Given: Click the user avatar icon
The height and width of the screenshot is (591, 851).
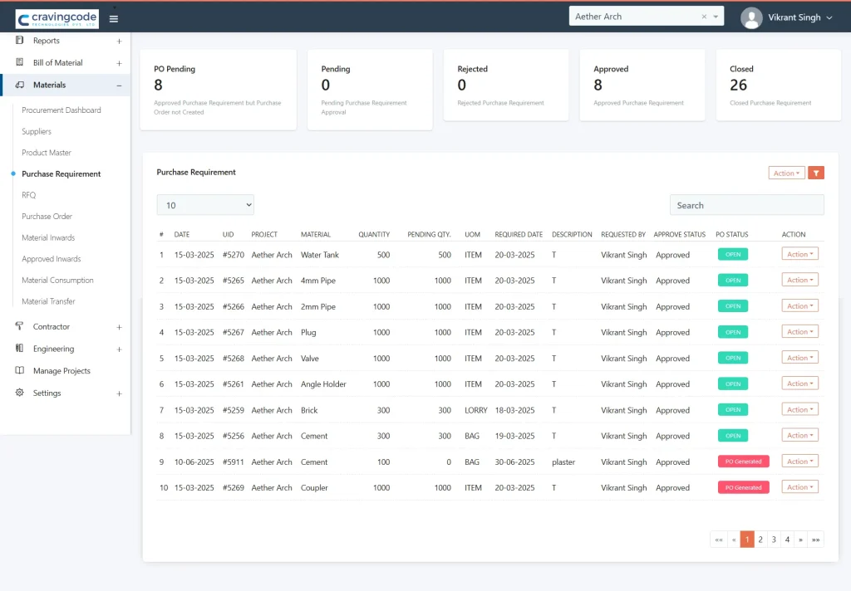Looking at the screenshot, I should coord(751,17).
